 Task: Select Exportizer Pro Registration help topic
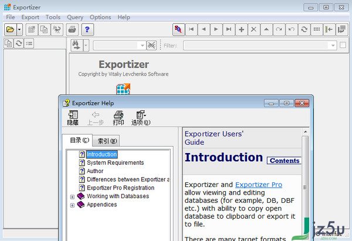tap(120, 188)
